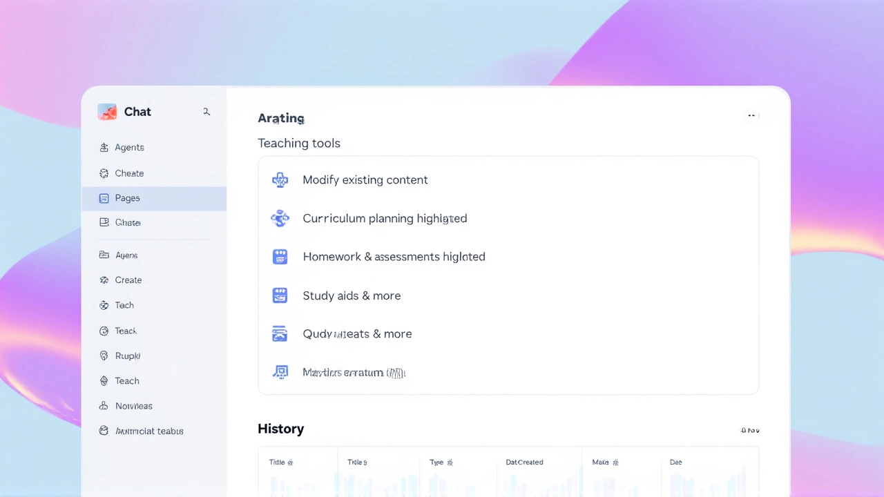The width and height of the screenshot is (884, 497).
Task: Click the Chat logo in the top left
Action: point(107,111)
